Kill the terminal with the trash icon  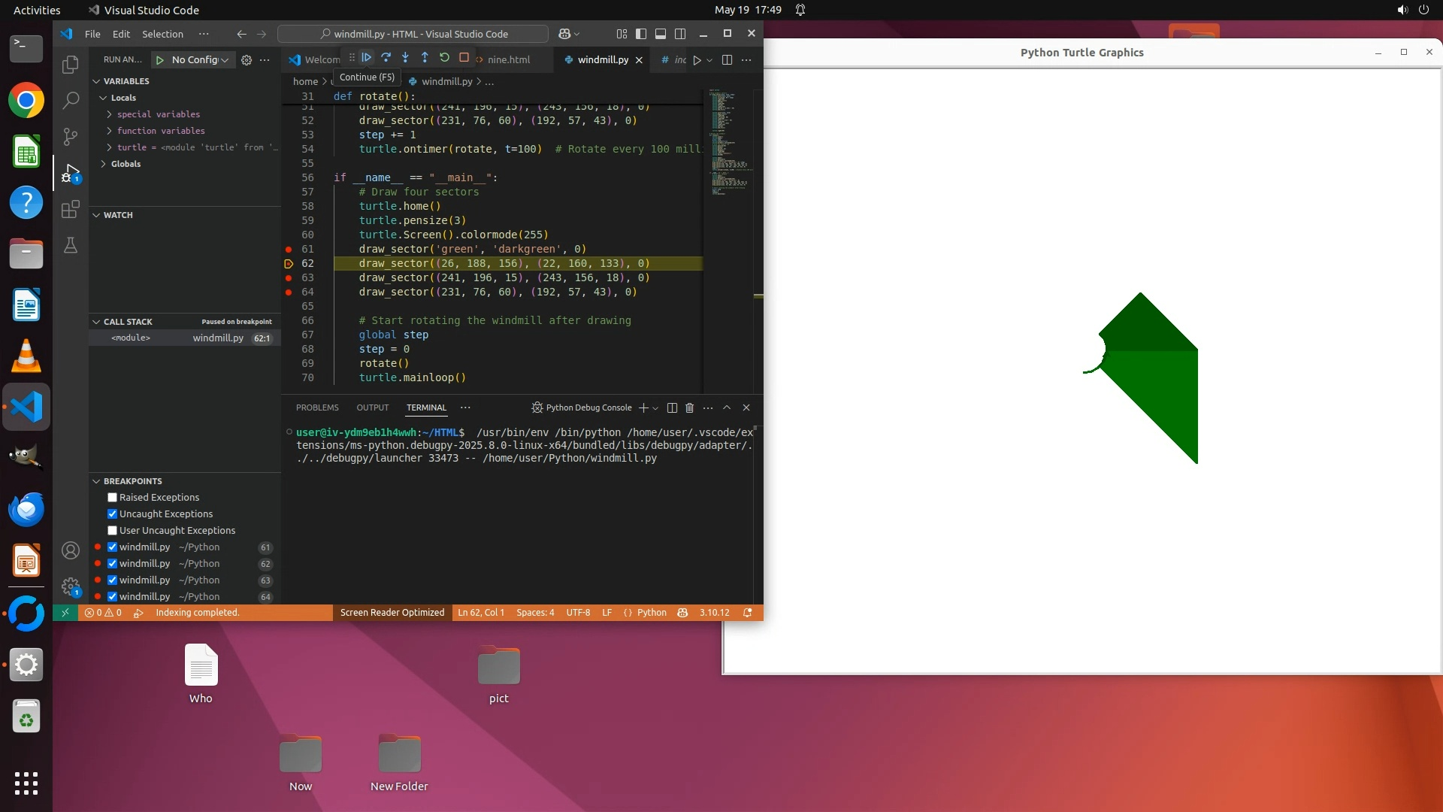coord(689,408)
